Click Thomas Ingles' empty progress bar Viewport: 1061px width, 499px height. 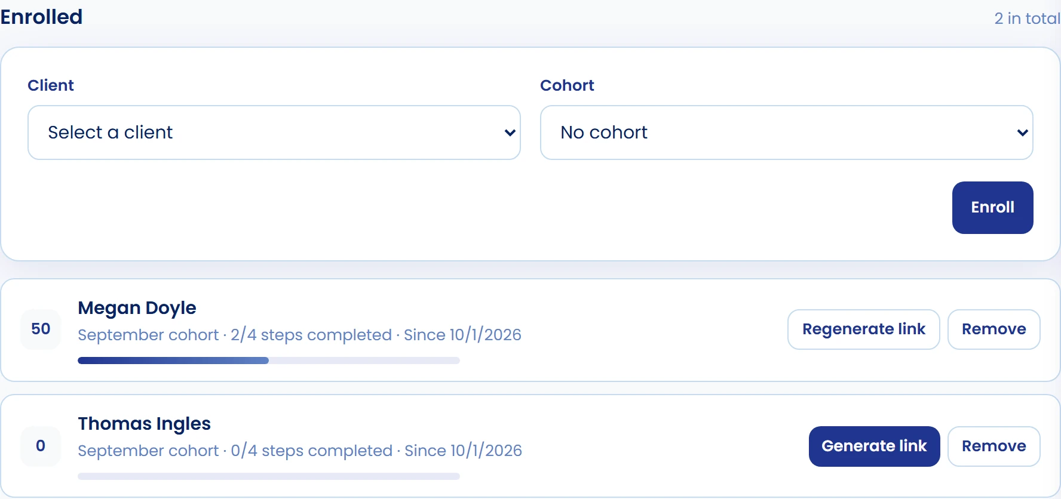coord(269,476)
